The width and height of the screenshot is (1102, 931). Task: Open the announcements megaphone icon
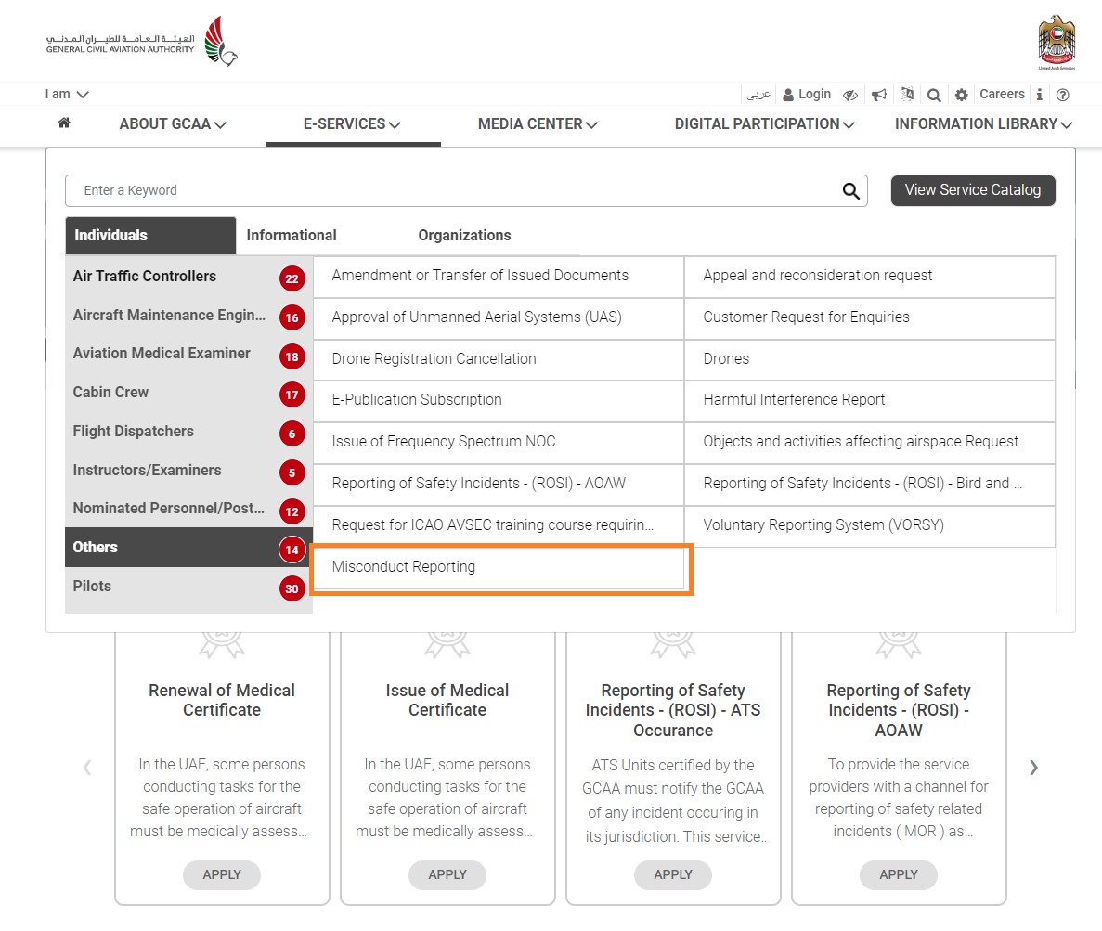[879, 95]
